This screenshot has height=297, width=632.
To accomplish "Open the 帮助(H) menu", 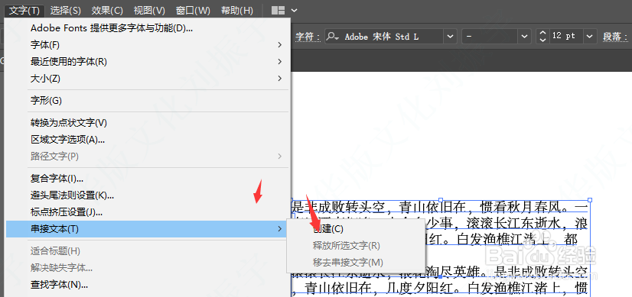I will click(x=237, y=10).
